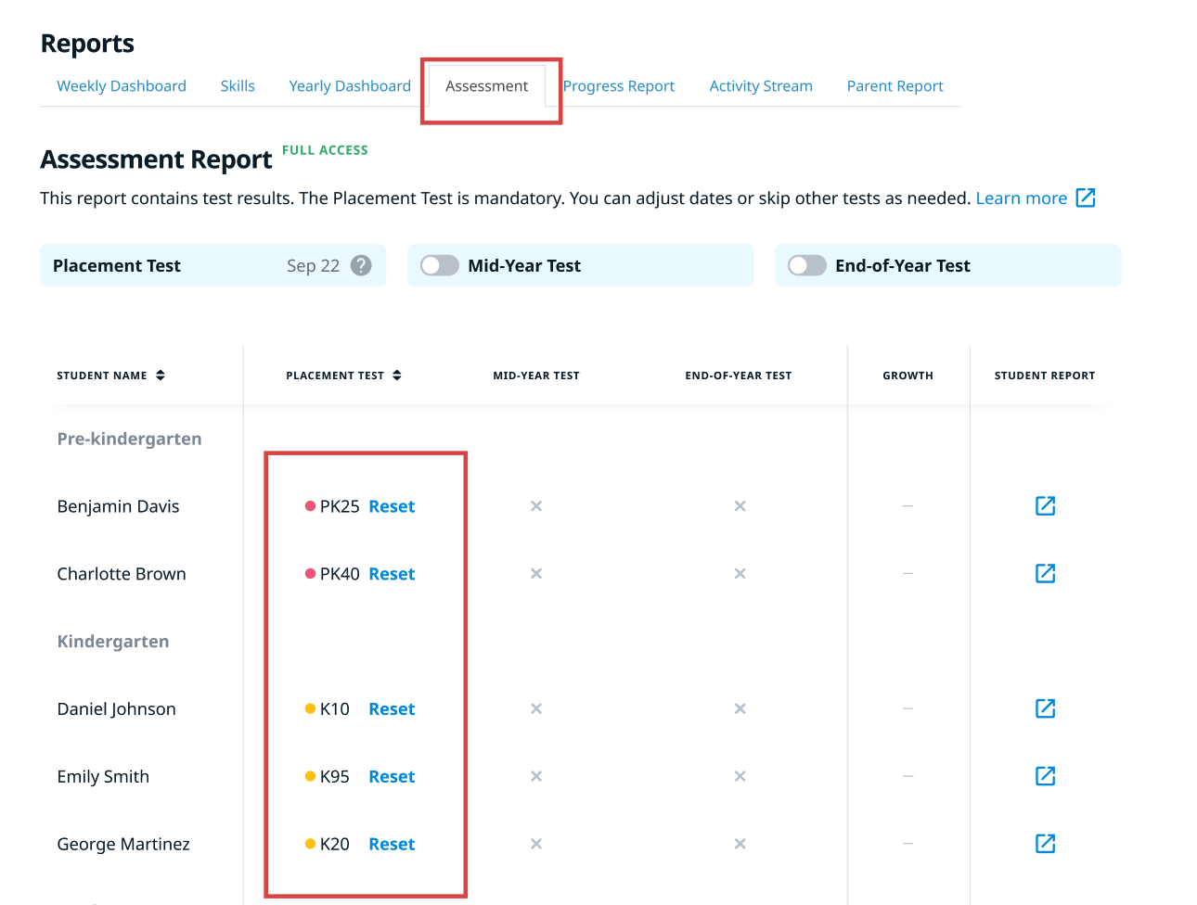Click the red dot beside PK40
The width and height of the screenshot is (1197, 905).
coord(311,574)
